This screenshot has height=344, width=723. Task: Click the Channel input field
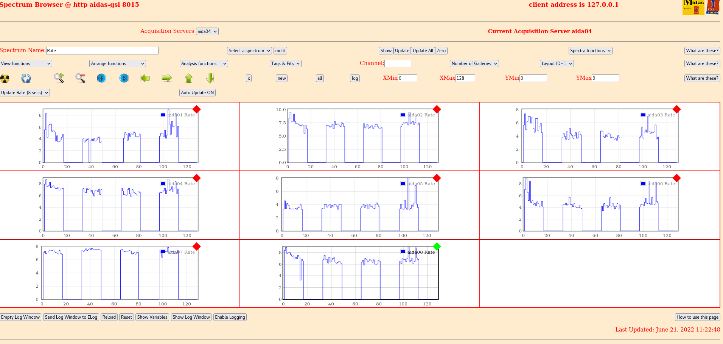coord(398,64)
